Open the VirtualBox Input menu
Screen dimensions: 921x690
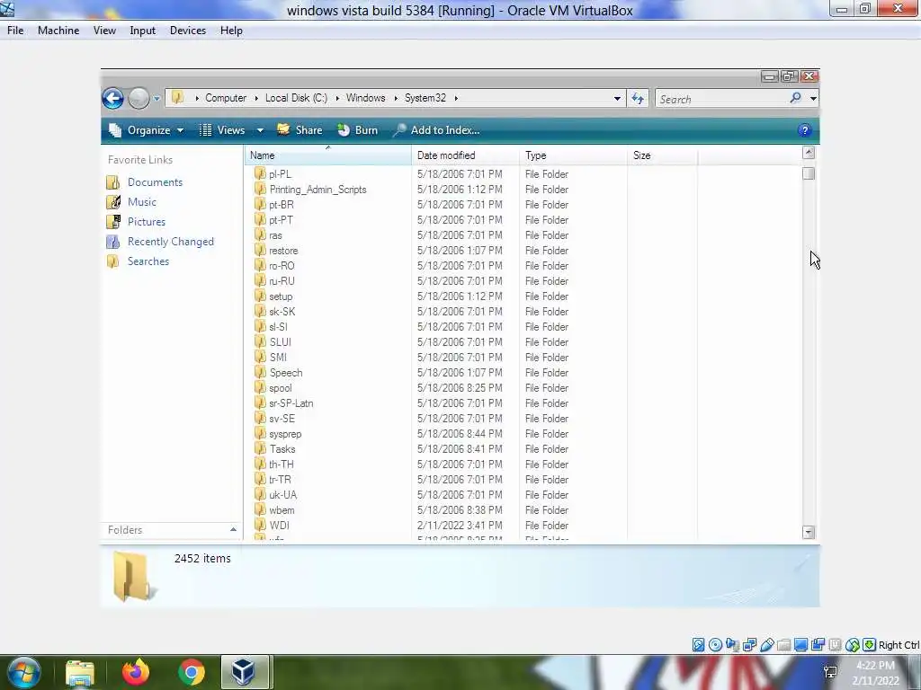click(143, 31)
